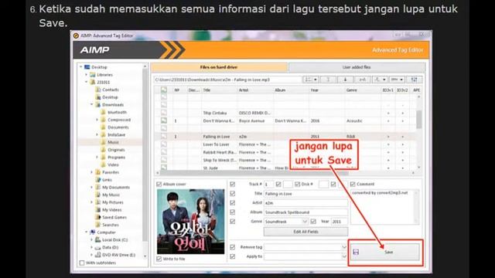Image resolution: width=495 pixels, height=278 pixels.
Task: Switch to User added files tab
Action: [357, 67]
